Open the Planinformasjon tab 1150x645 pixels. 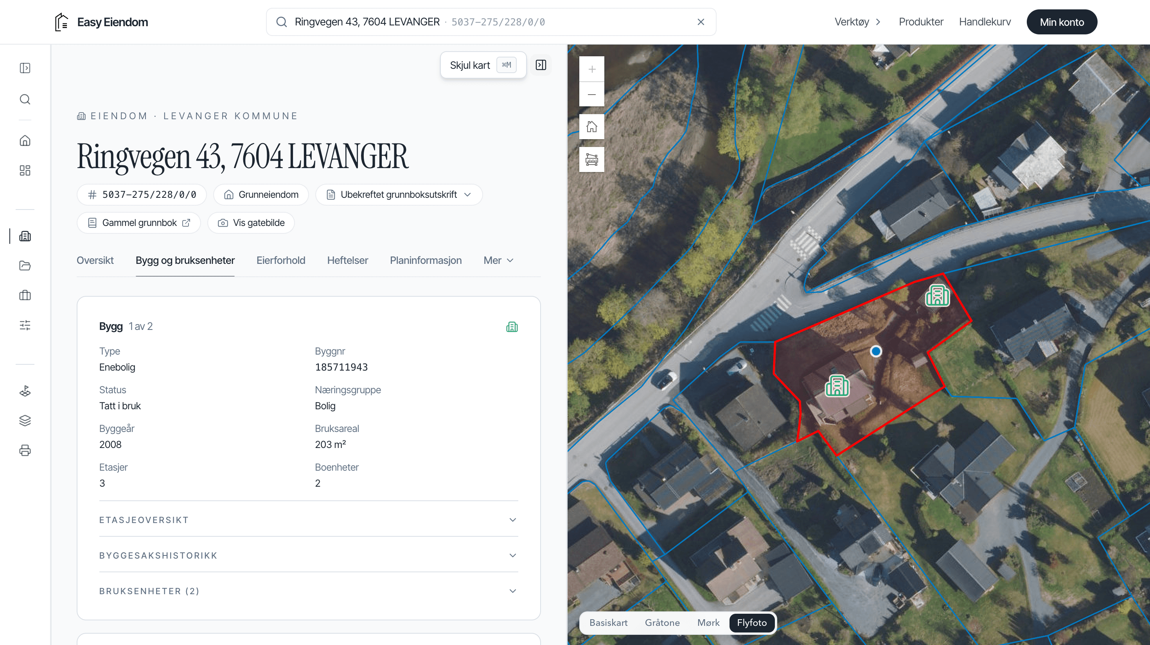426,260
